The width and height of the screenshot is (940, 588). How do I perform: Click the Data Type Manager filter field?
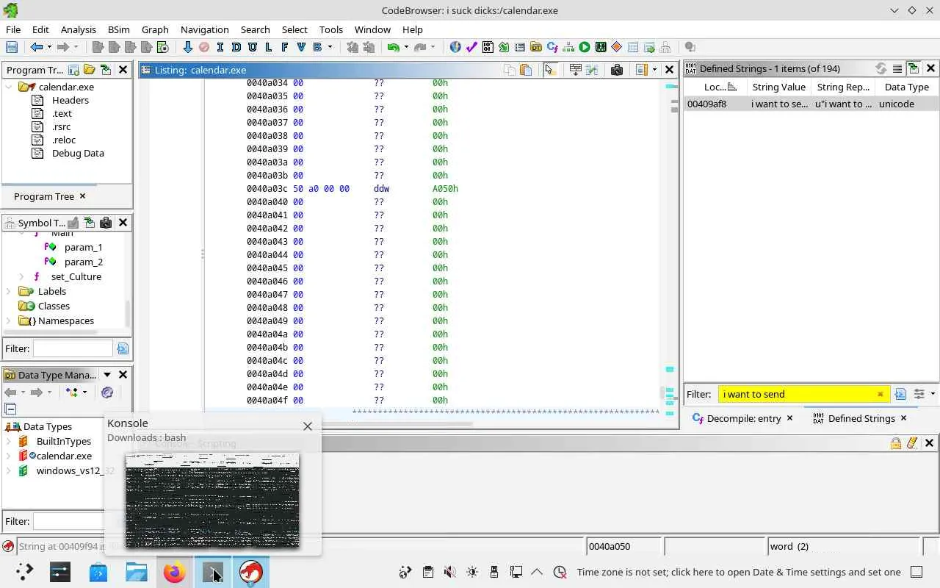point(68,521)
